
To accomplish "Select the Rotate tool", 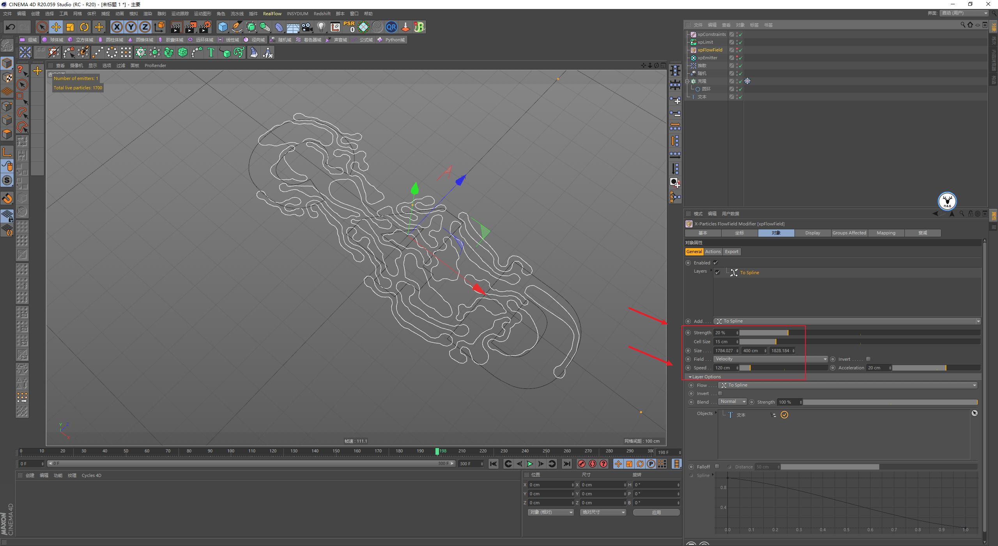I will point(84,27).
